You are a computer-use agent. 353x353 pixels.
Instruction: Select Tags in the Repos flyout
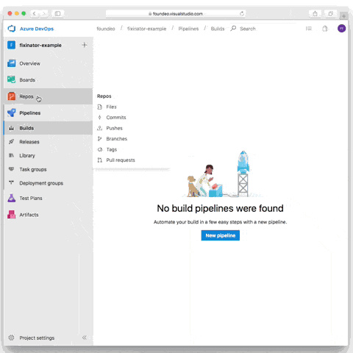[x=112, y=149]
